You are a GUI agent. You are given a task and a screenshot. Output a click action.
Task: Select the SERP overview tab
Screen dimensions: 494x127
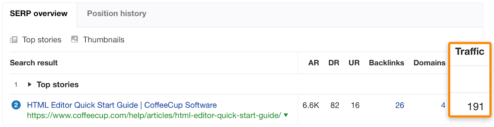point(39,14)
